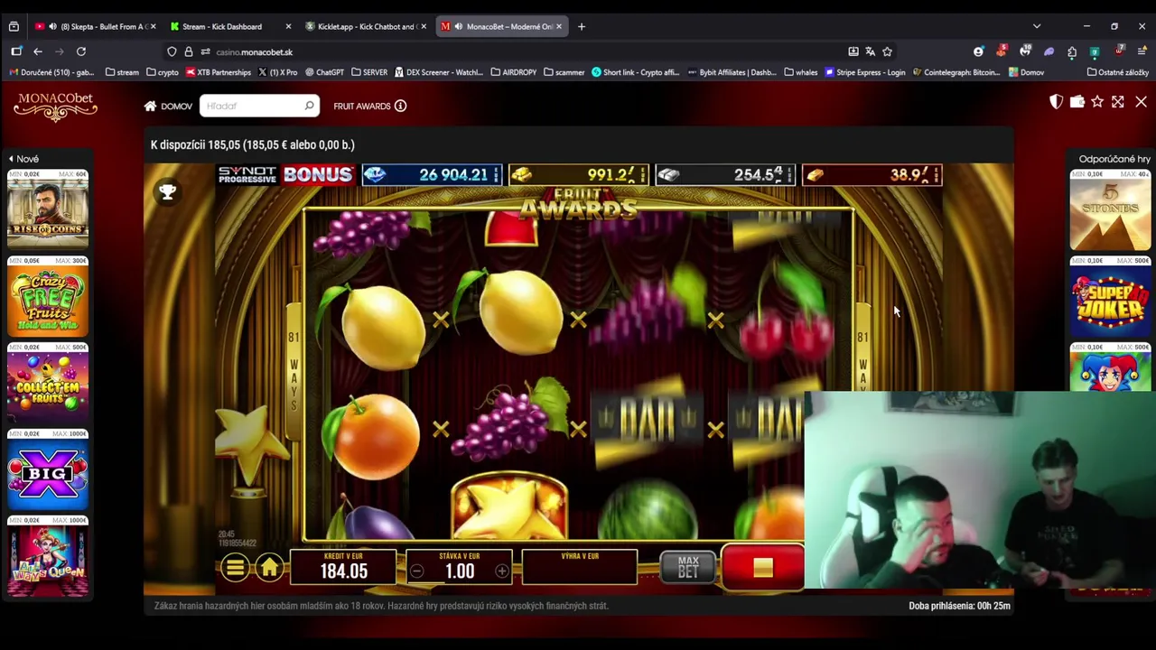View the gold jackpot 991.2 value
The height and width of the screenshot is (650, 1156).
click(x=578, y=174)
